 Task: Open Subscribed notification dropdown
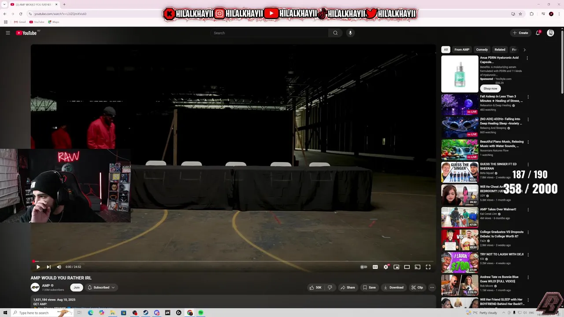(101, 288)
